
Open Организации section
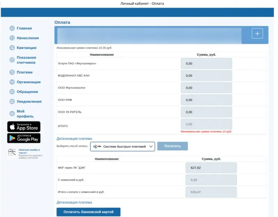tap(28, 82)
